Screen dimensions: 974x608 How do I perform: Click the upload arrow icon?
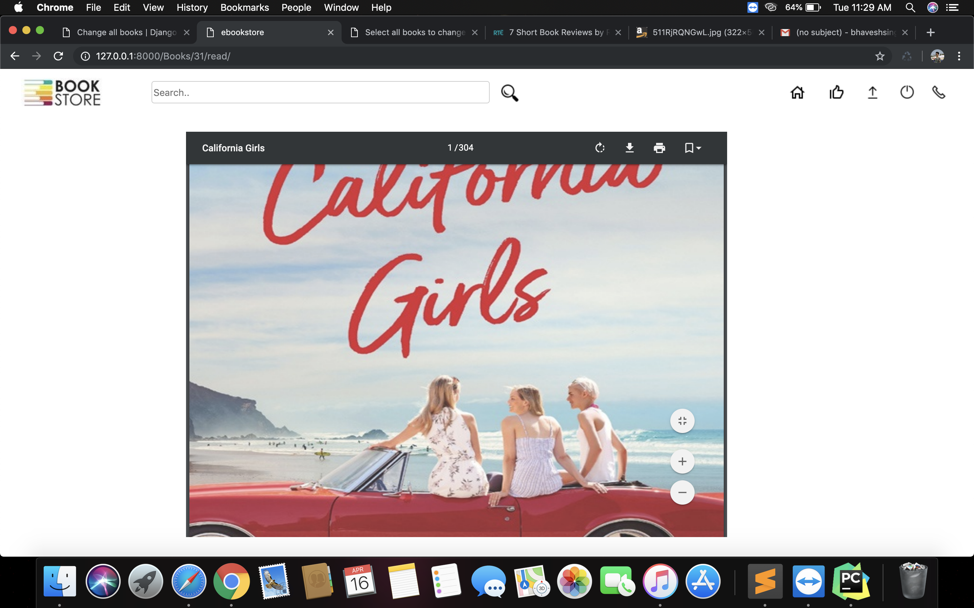click(872, 93)
